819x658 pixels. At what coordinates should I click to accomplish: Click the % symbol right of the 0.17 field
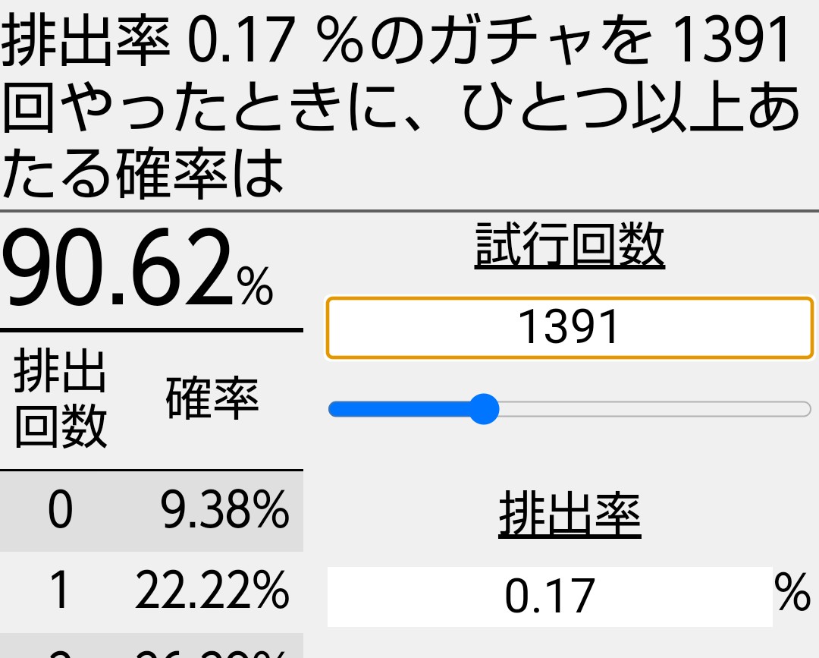click(x=793, y=592)
